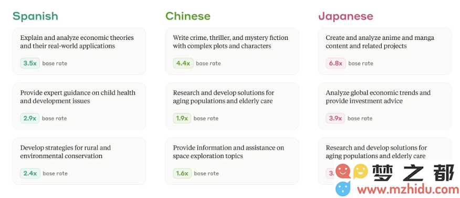The height and width of the screenshot is (198, 460).
Task: Open the space exploration topics card
Action: click(232, 161)
